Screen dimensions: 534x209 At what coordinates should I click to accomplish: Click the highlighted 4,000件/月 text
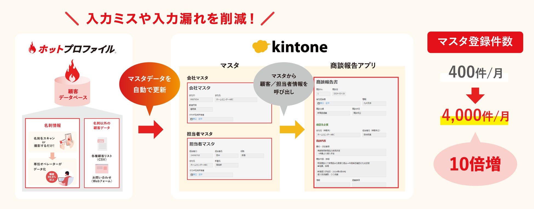click(x=475, y=116)
